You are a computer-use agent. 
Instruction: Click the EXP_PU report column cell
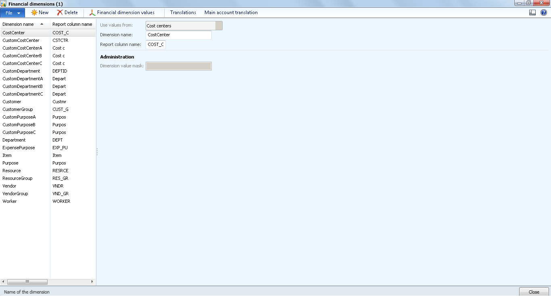coord(73,148)
